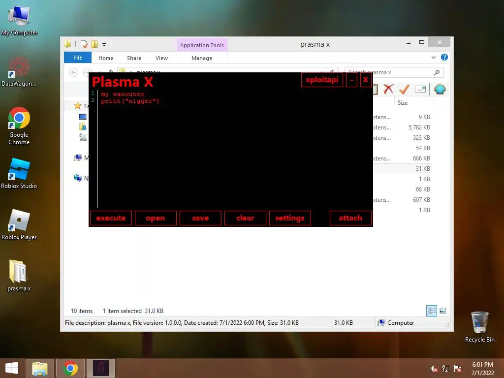The height and width of the screenshot is (378, 504).
Task: Select the file row showing 607 KB
Action: pyautogui.click(x=403, y=200)
